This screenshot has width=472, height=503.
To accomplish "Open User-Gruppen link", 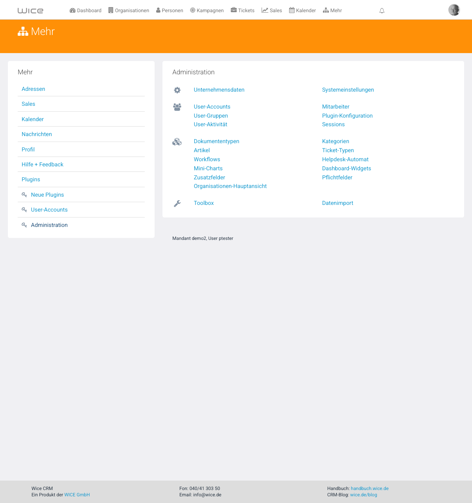I will [x=211, y=116].
